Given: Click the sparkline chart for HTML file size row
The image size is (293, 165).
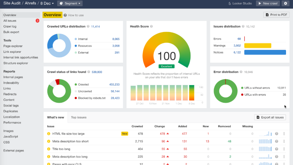Looking at the screenshot, I should pos(265,134).
